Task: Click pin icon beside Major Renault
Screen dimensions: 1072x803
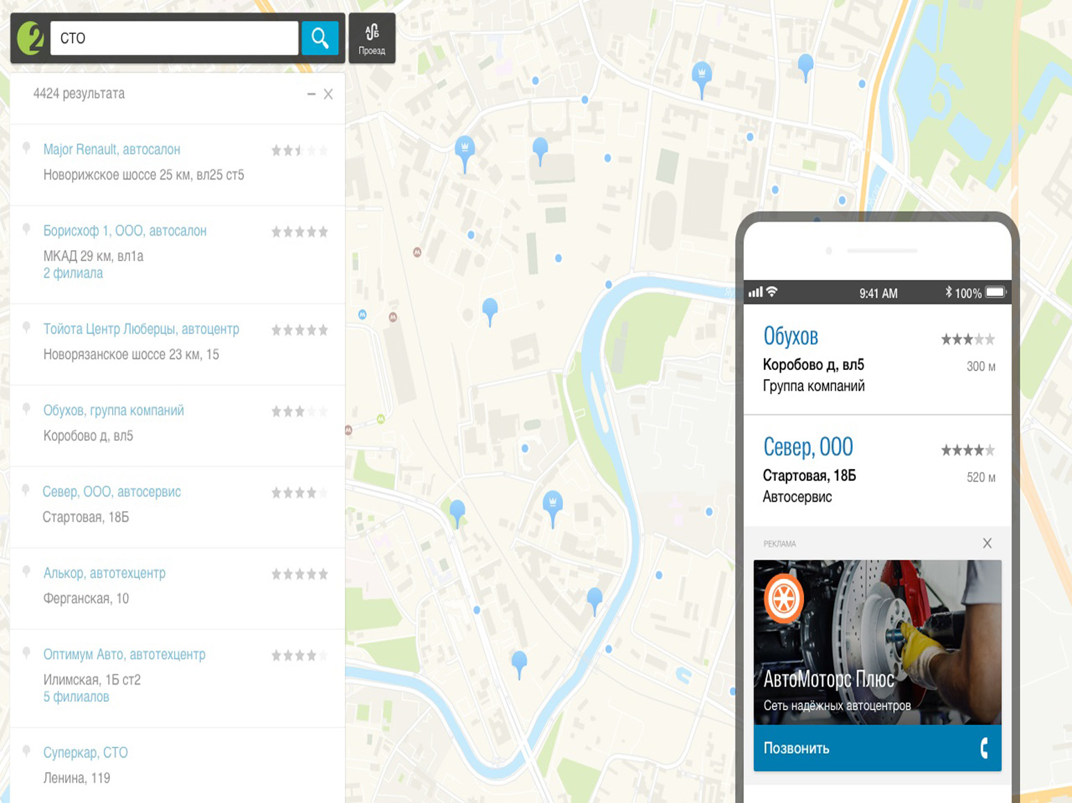Action: (26, 149)
